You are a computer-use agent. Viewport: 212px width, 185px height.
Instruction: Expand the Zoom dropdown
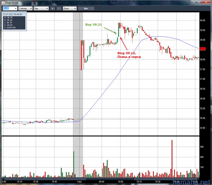point(75,8)
